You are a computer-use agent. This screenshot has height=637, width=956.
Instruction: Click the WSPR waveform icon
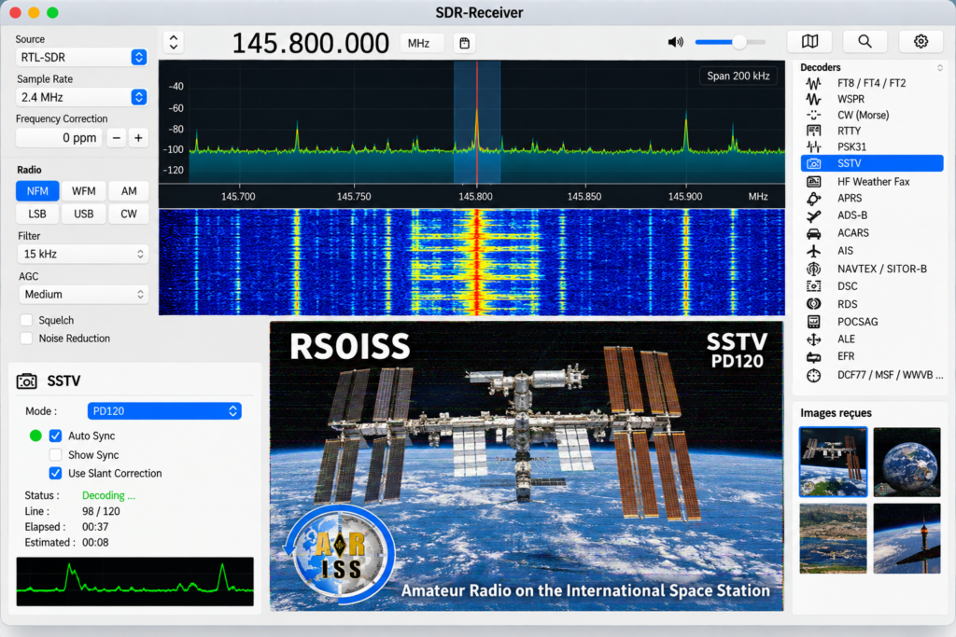click(x=813, y=99)
